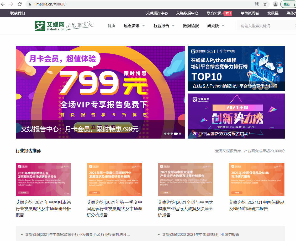The height and width of the screenshot is (241, 296).
Task: Open the Python编程 TOP10 ranking banner
Action: (236, 68)
